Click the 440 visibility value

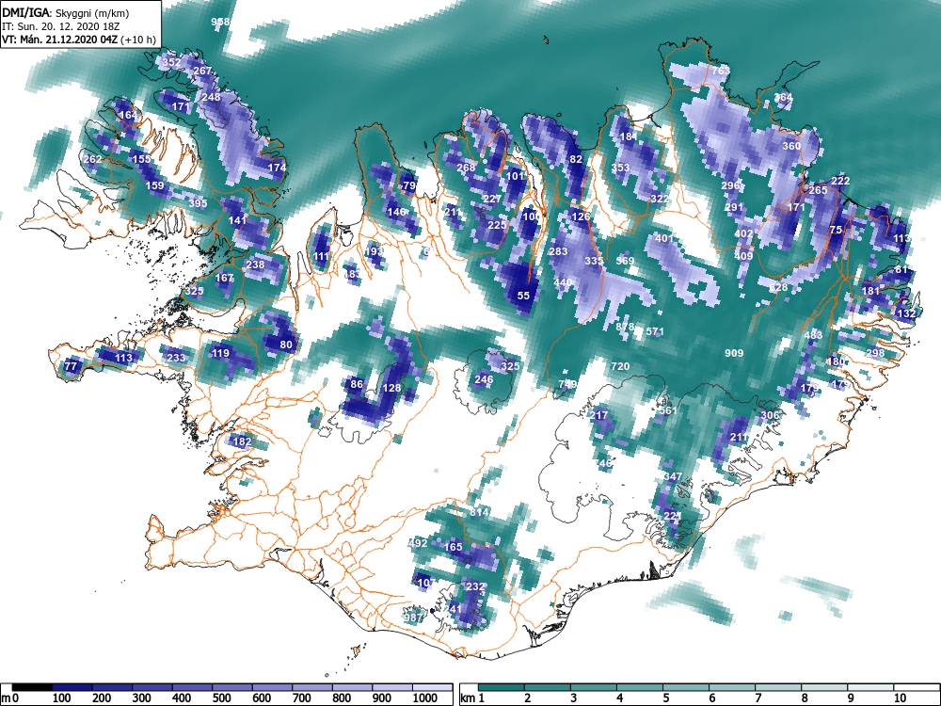[x=563, y=282]
